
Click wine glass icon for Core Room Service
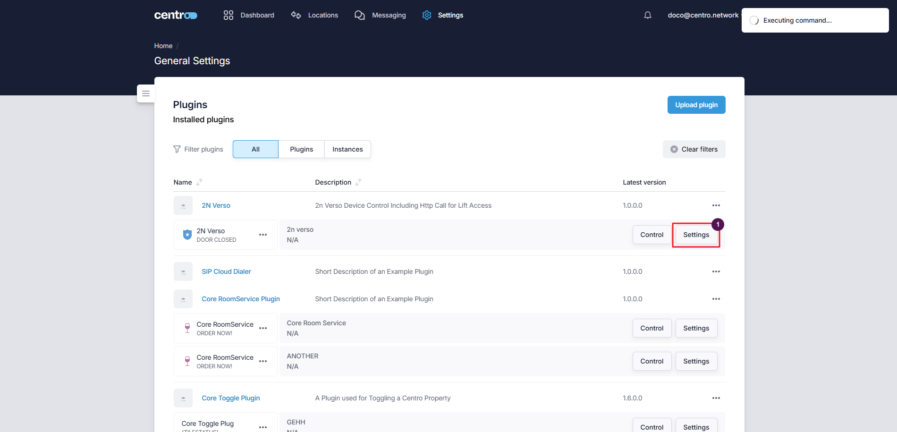click(187, 328)
